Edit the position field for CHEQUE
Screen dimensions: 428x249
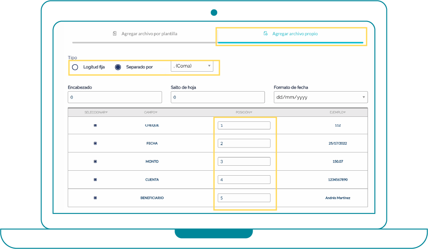[244, 125]
